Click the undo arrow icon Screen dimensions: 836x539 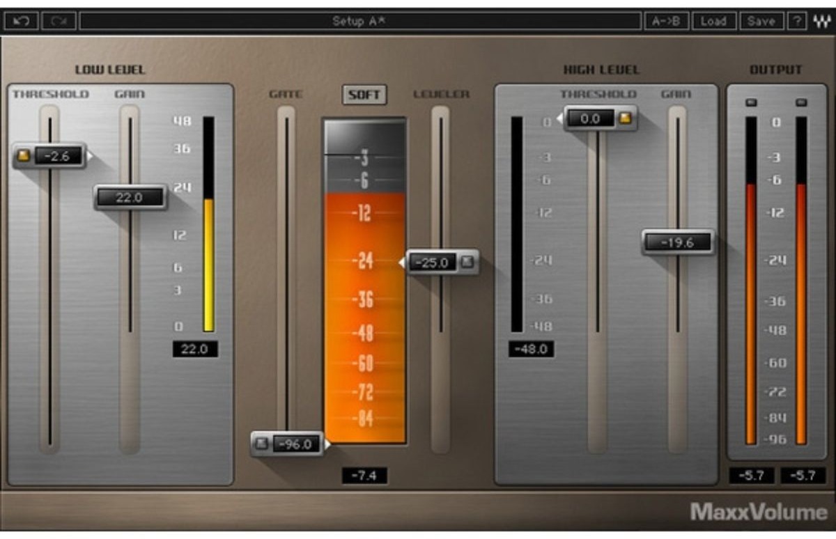coord(21,21)
